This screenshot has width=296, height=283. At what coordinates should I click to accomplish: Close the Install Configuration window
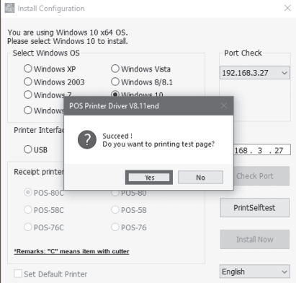pyautogui.click(x=287, y=8)
